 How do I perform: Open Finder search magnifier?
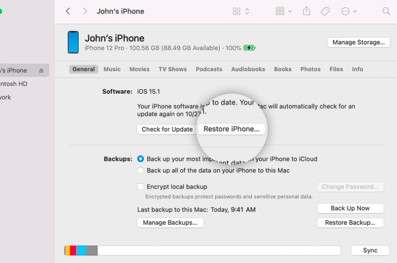[x=386, y=11]
